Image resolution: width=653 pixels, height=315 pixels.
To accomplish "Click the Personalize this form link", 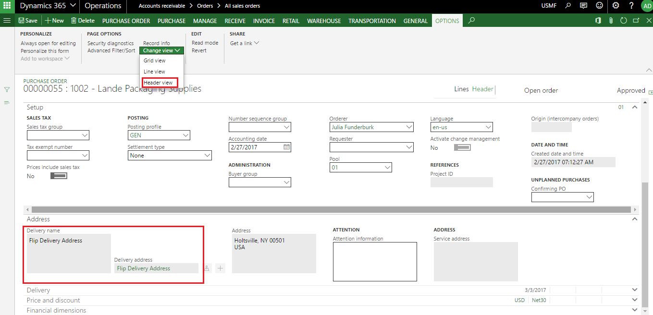I will [x=45, y=51].
